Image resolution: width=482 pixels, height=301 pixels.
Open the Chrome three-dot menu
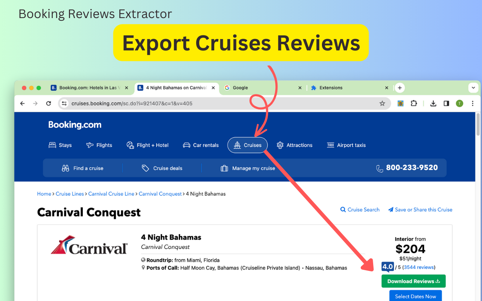(x=473, y=103)
